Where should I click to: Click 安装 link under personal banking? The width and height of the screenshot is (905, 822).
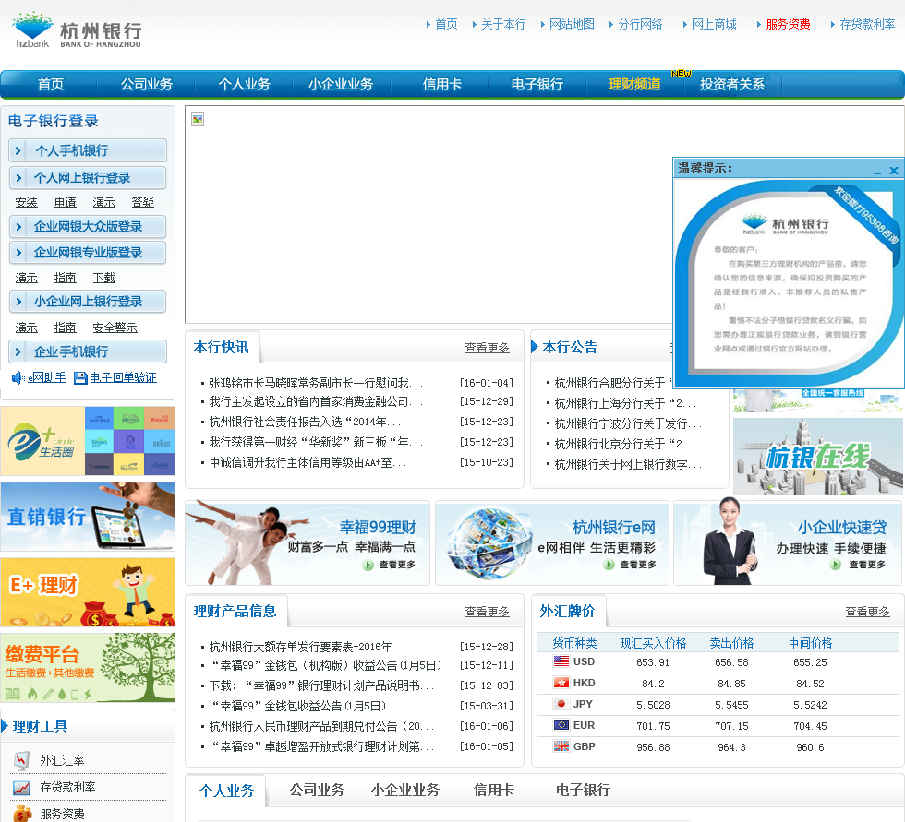click(26, 202)
